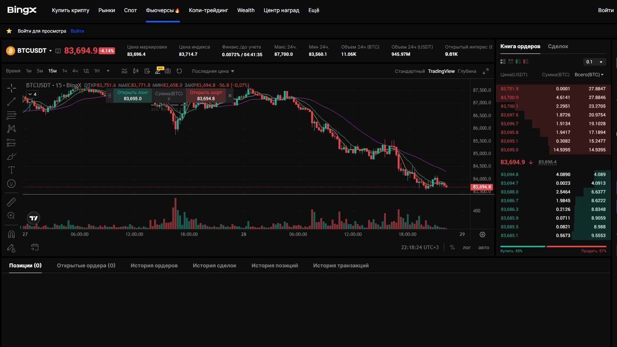Screen dimensions: 617x347
Task: Click 'Открыть лонг' button on chart
Action: pyautogui.click(x=132, y=96)
